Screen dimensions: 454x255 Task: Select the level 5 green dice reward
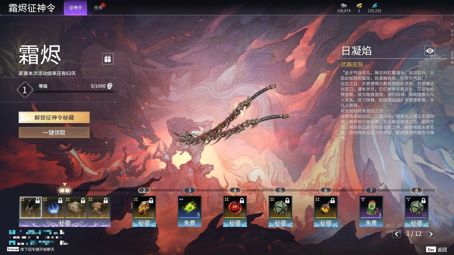coord(280,207)
